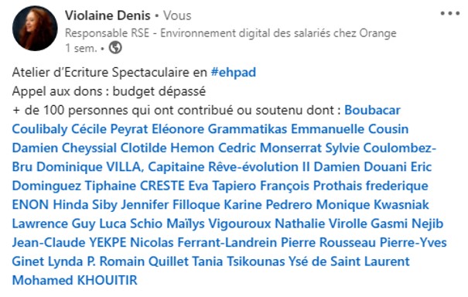Click the globe public visibility icon
The image size is (468, 297).
pyautogui.click(x=115, y=47)
